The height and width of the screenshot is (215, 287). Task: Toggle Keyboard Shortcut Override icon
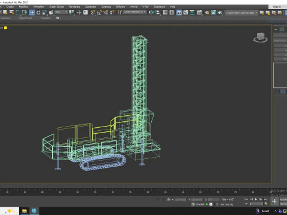pyautogui.click(x=86, y=13)
